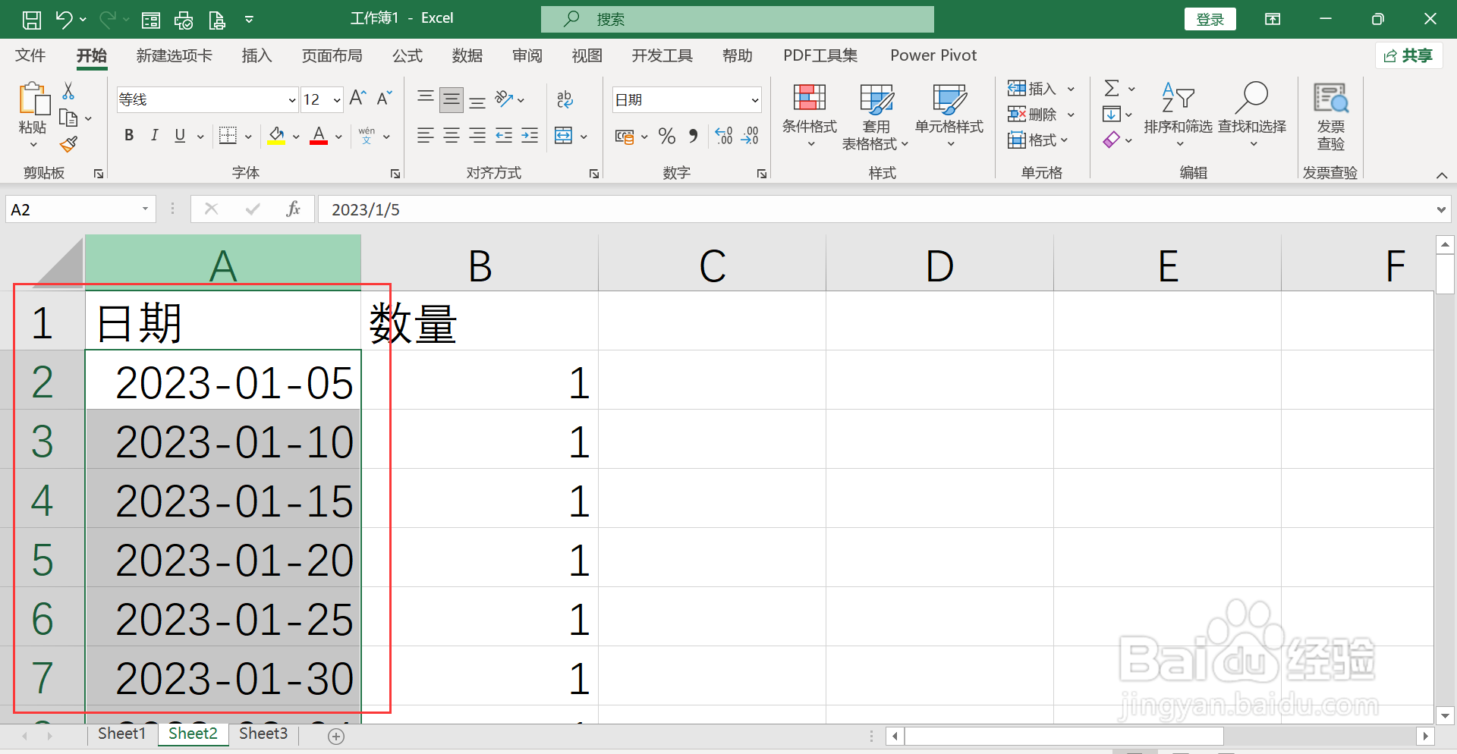This screenshot has width=1457, height=754.
Task: Open the number format dropdown showing 日期
Action: pyautogui.click(x=755, y=100)
